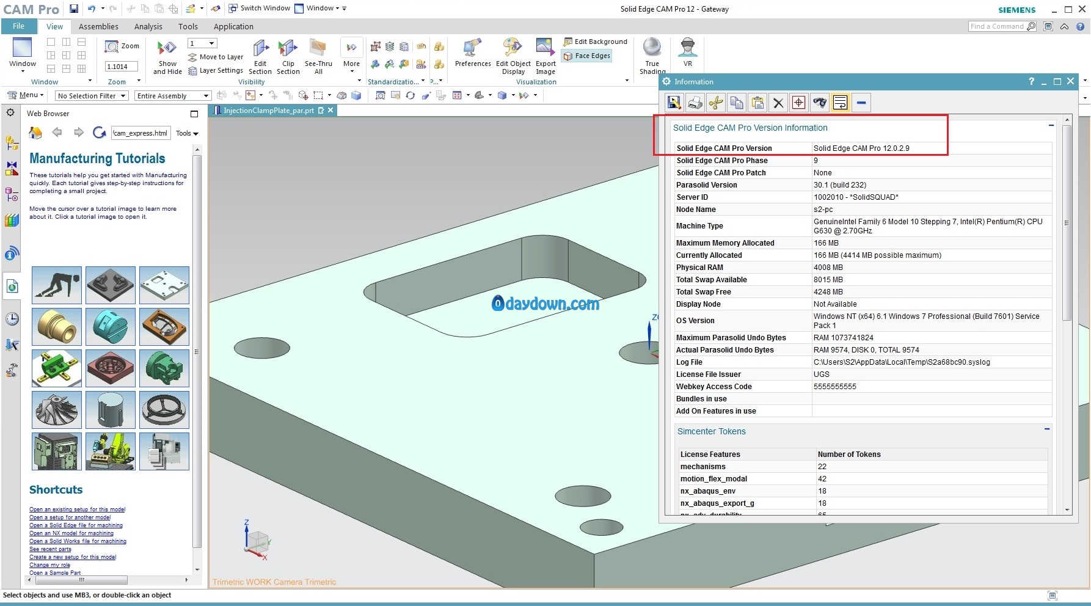The width and height of the screenshot is (1091, 606).
Task: Click the blue minus icon in Information toolbar
Action: coord(861,103)
